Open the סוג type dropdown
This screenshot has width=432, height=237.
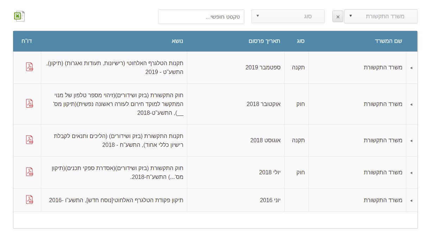click(x=288, y=17)
